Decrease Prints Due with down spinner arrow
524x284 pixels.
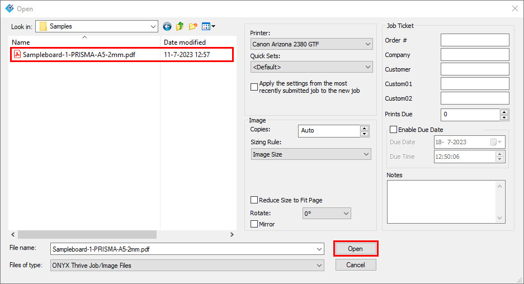504,117
